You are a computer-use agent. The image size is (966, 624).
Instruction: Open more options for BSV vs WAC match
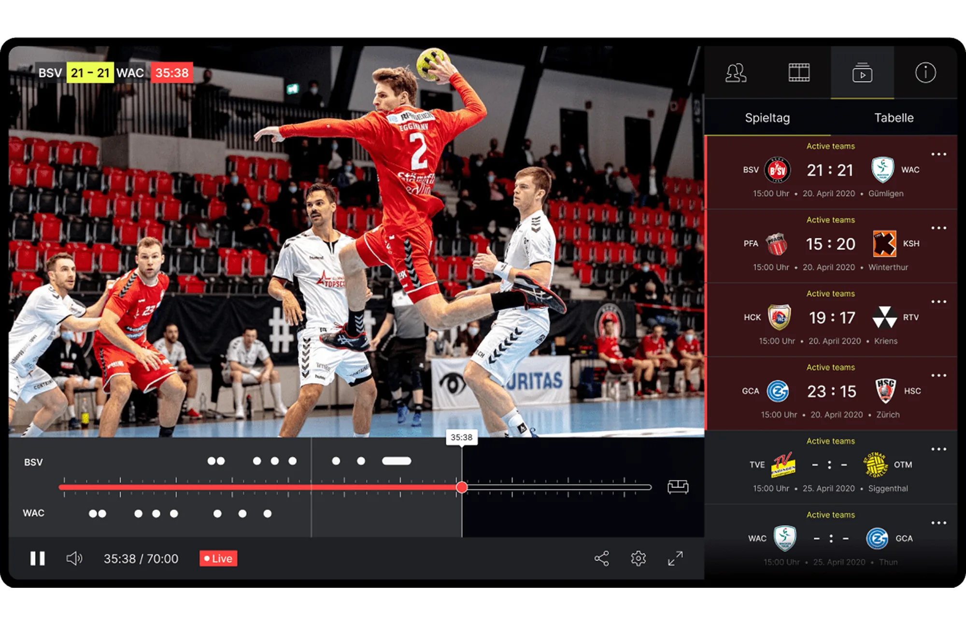(x=938, y=154)
